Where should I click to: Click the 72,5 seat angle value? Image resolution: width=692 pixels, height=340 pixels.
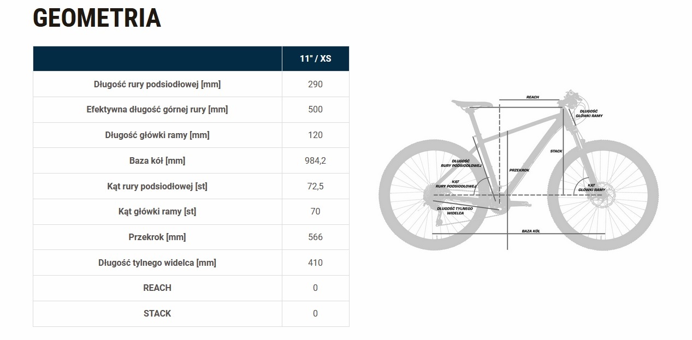click(315, 186)
